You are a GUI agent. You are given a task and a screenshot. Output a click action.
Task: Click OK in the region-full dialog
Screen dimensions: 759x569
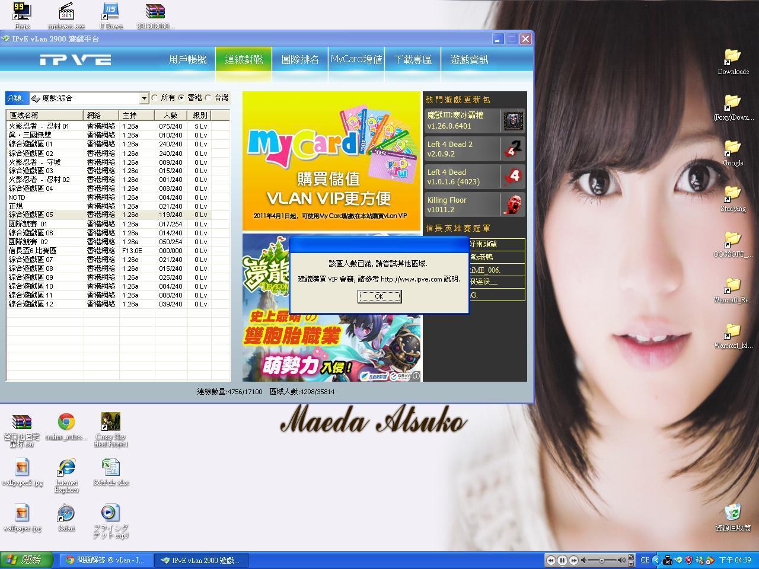(379, 296)
